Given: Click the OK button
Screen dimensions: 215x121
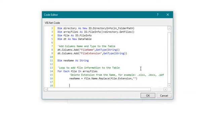Looking at the screenshot, I should [x=148, y=95].
